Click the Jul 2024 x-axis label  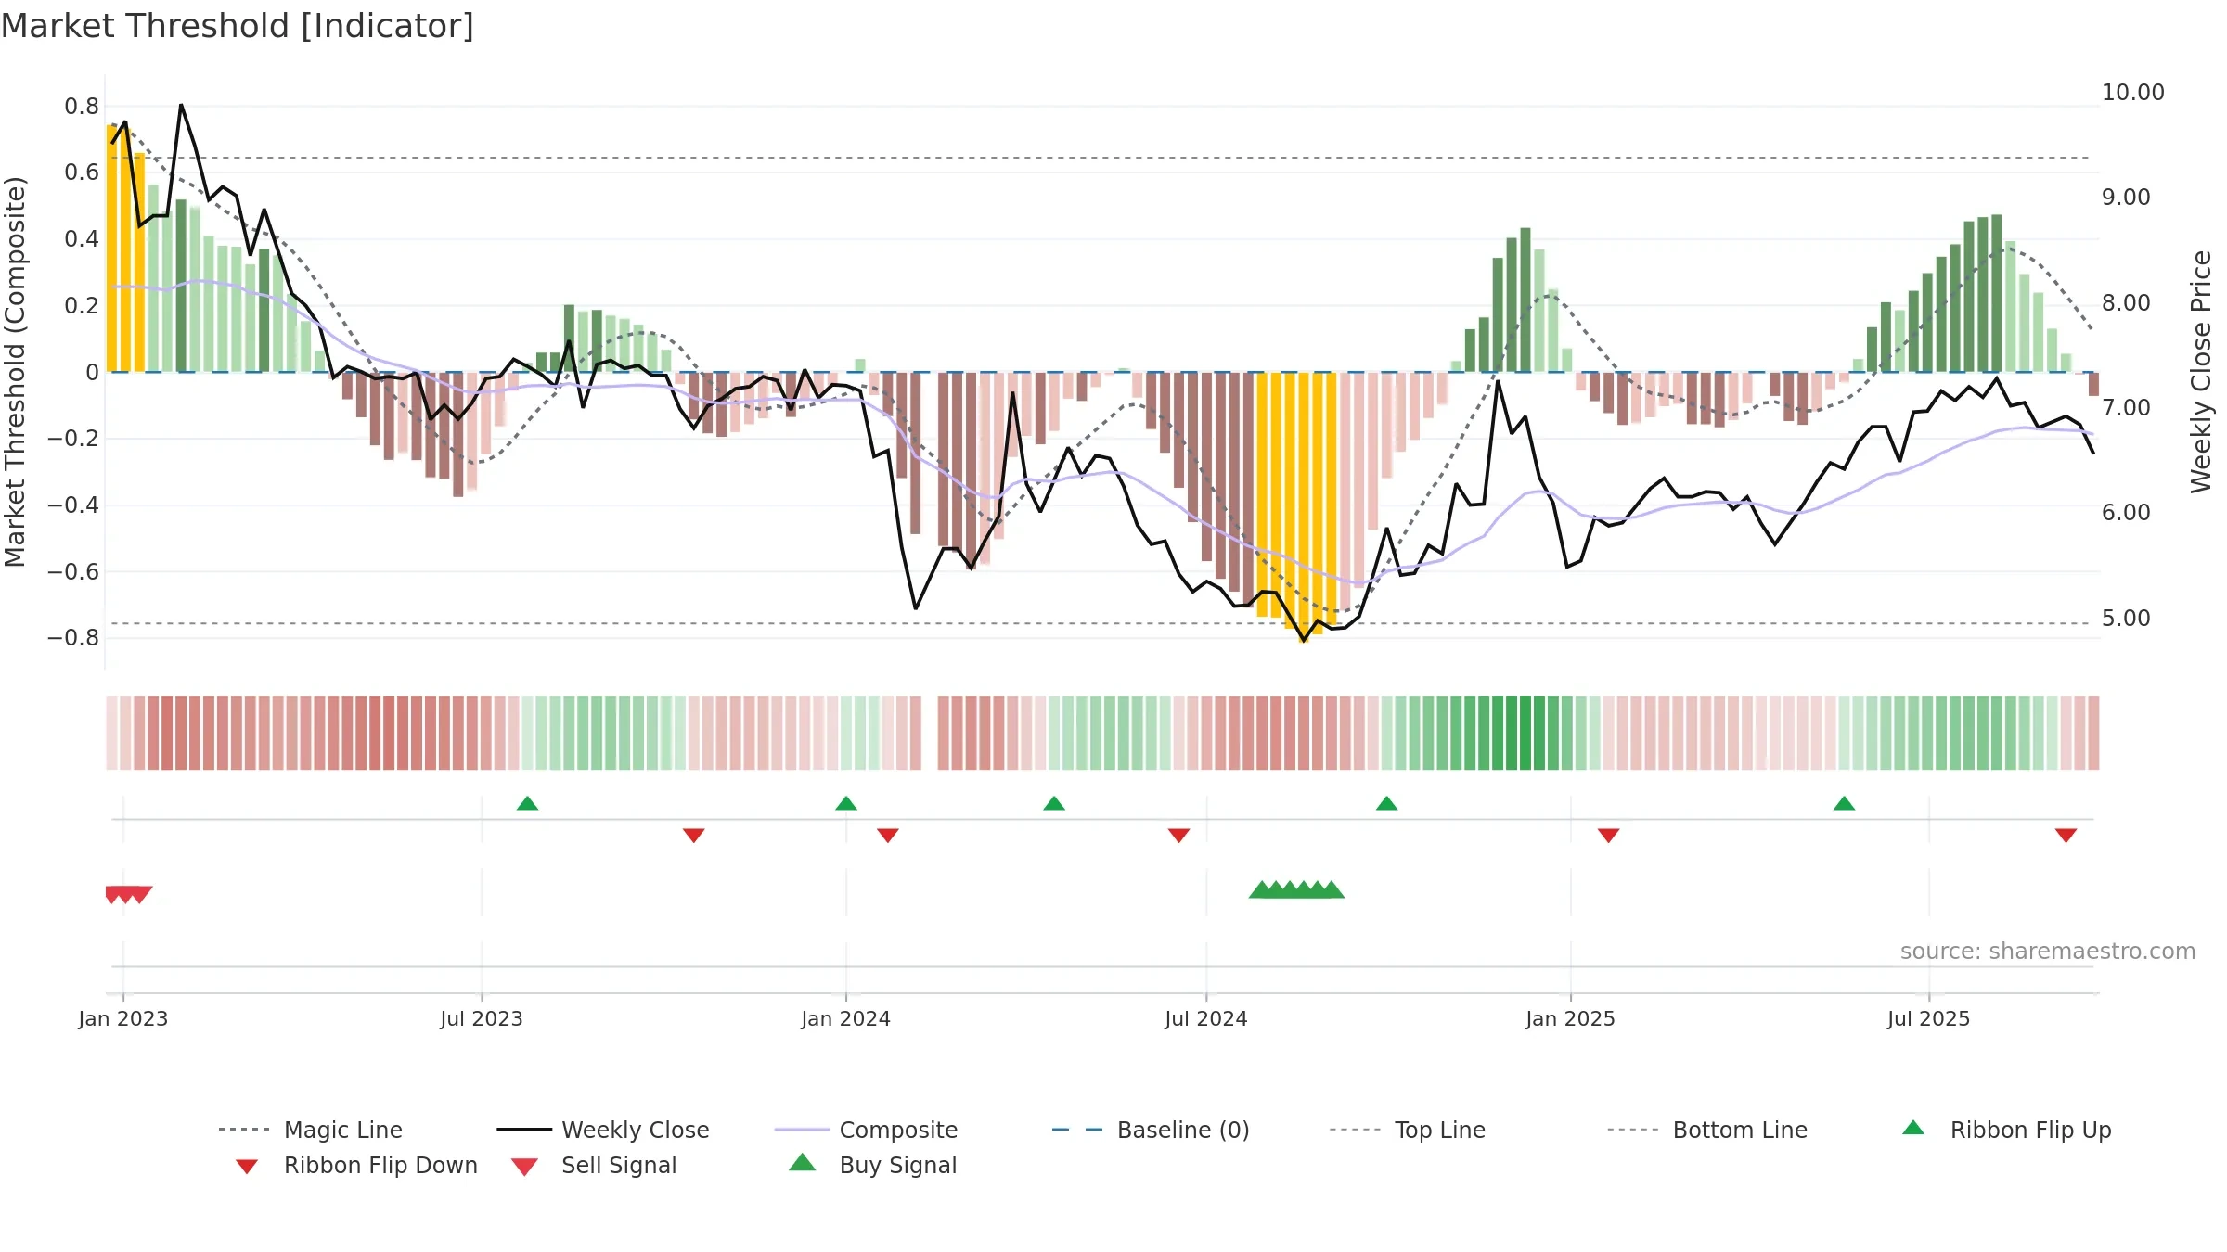coord(1206,1018)
